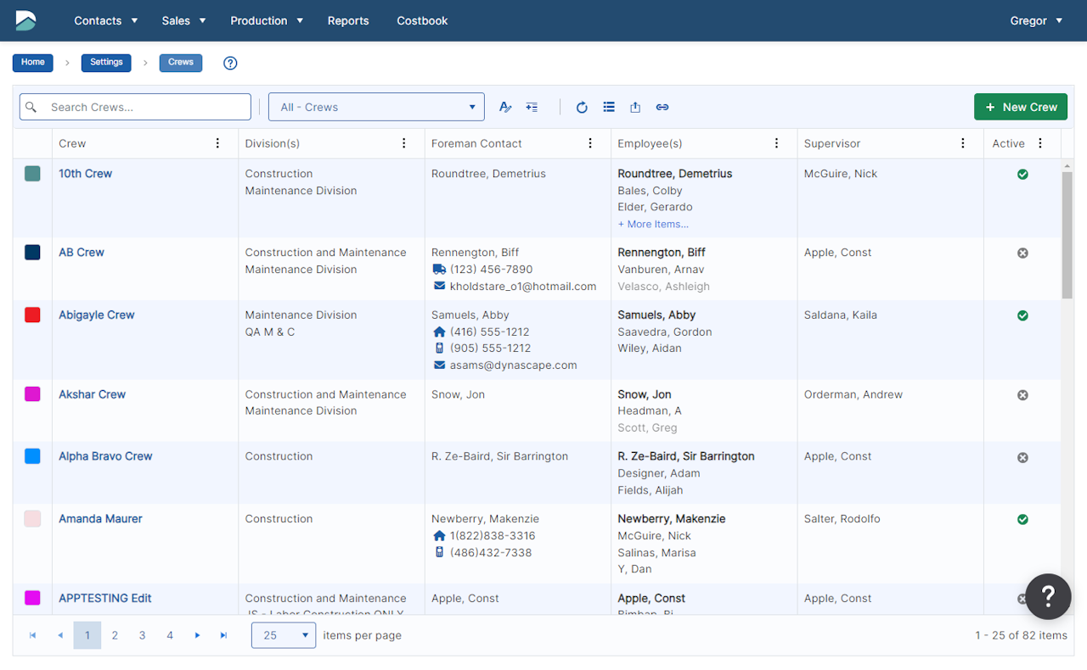
Task: Toggle the active checkmark for 10th Crew
Action: pyautogui.click(x=1022, y=174)
